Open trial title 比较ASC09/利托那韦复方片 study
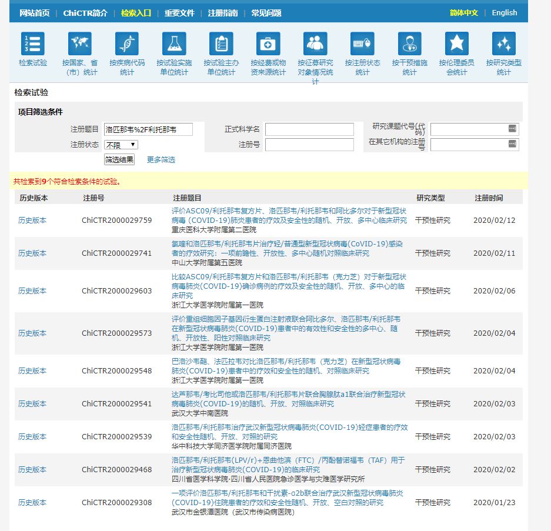 [x=289, y=286]
